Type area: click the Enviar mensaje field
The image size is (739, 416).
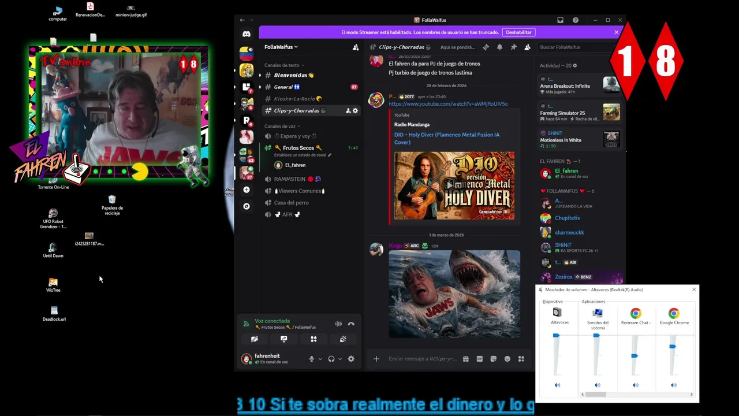(422, 359)
